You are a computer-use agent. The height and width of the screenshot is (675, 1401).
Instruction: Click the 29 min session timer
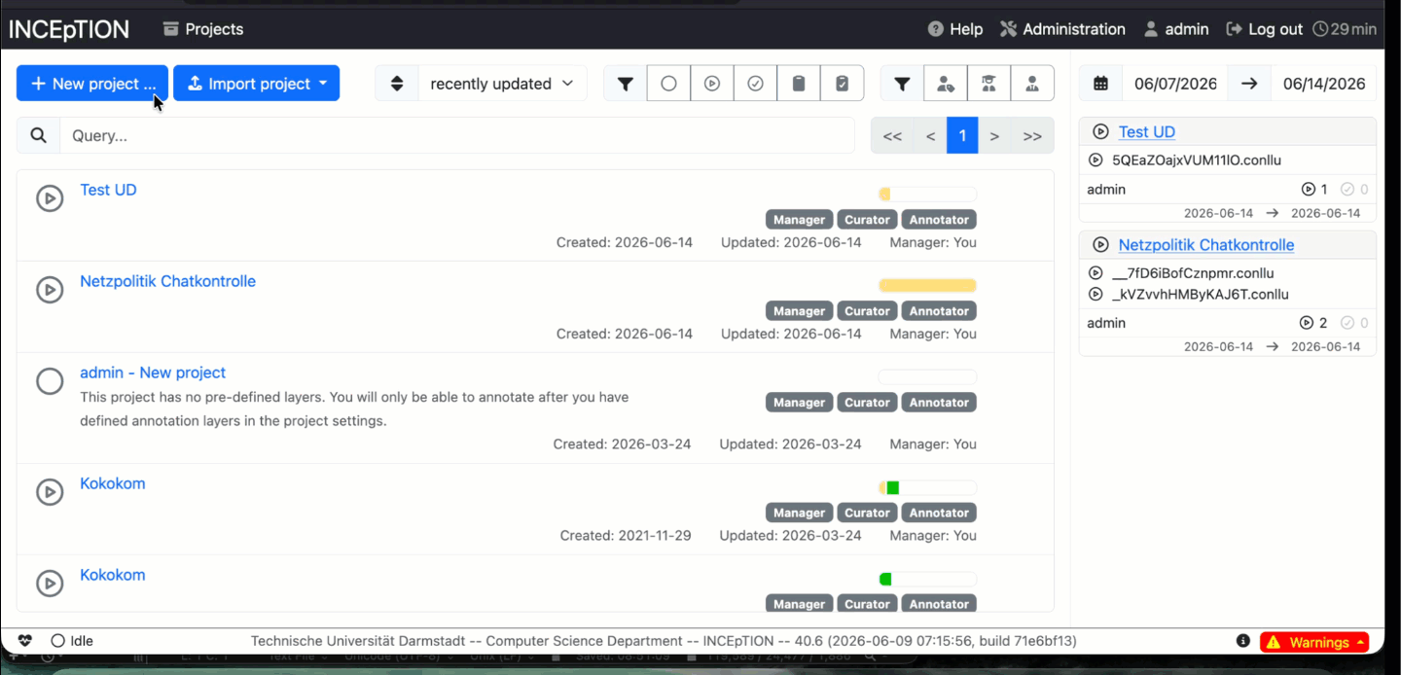click(1345, 29)
